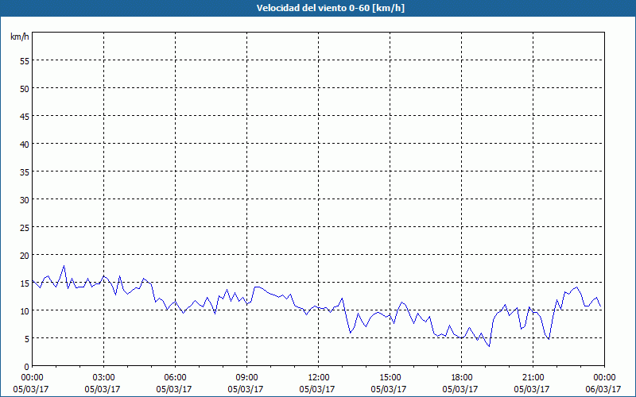Click the chart title 'Velocidad del viento 0-60 [km/h]'
This screenshot has height=397, width=636.
pyautogui.click(x=330, y=8)
